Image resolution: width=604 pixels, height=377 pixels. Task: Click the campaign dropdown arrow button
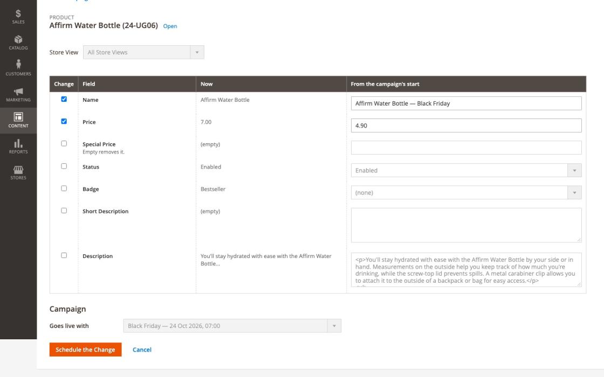(x=334, y=326)
